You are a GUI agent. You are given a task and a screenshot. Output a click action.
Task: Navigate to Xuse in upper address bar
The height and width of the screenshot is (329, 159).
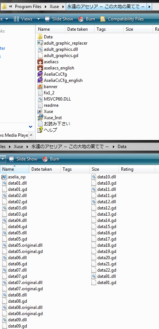[54, 7]
